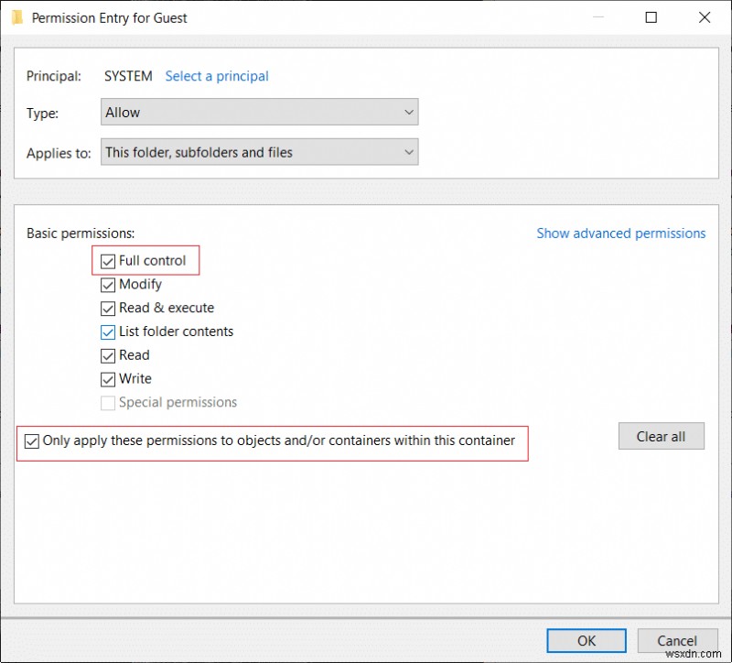Viewport: 732px width, 663px height.
Task: Toggle the Read permission checkbox
Action: click(x=108, y=355)
